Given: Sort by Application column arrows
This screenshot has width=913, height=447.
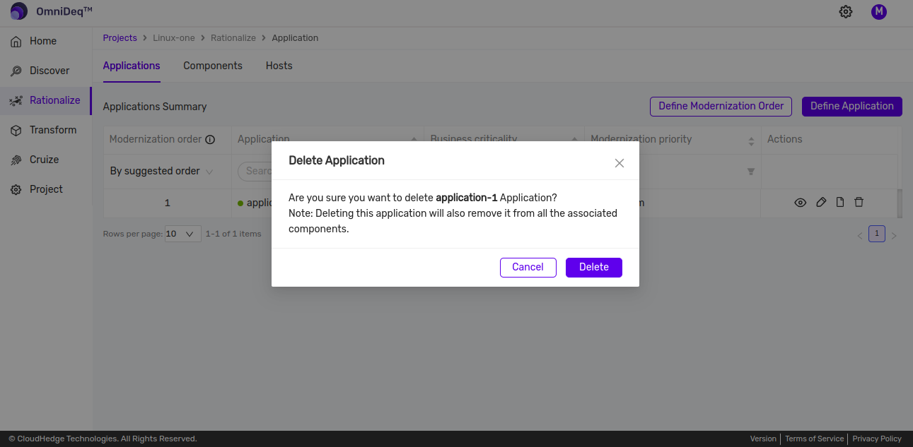Looking at the screenshot, I should [414, 140].
